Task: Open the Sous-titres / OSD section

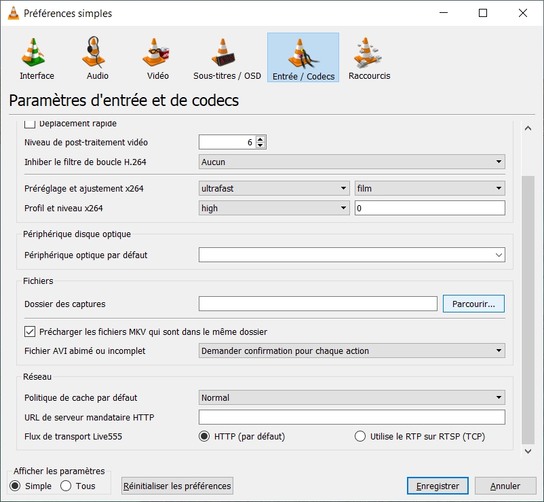Action: [227, 58]
